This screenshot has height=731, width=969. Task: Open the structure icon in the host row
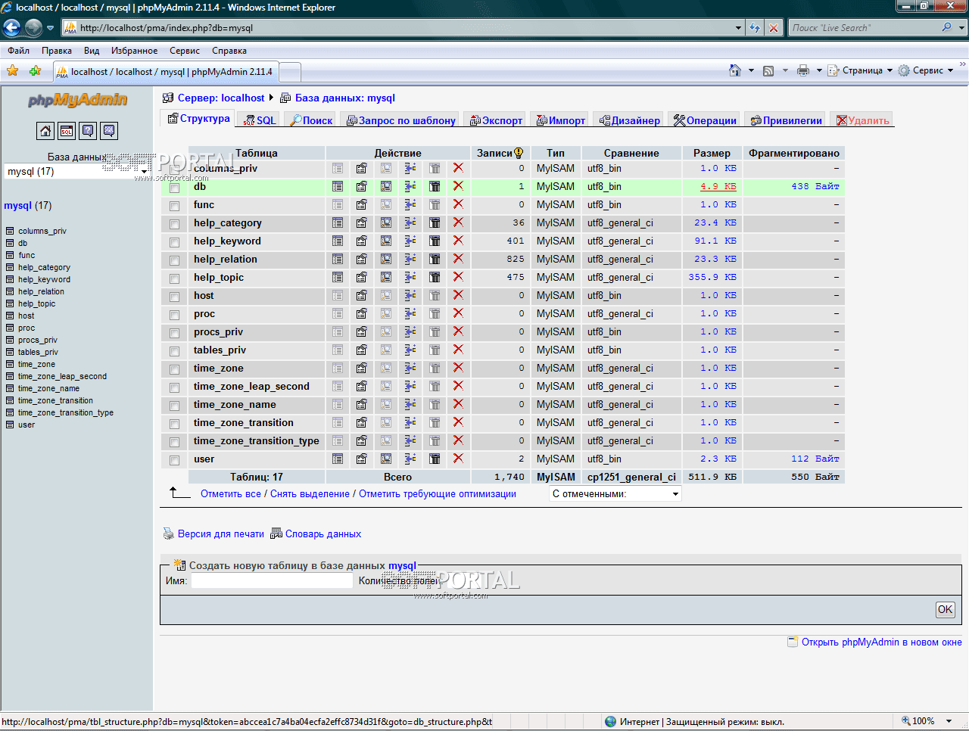[x=362, y=295]
